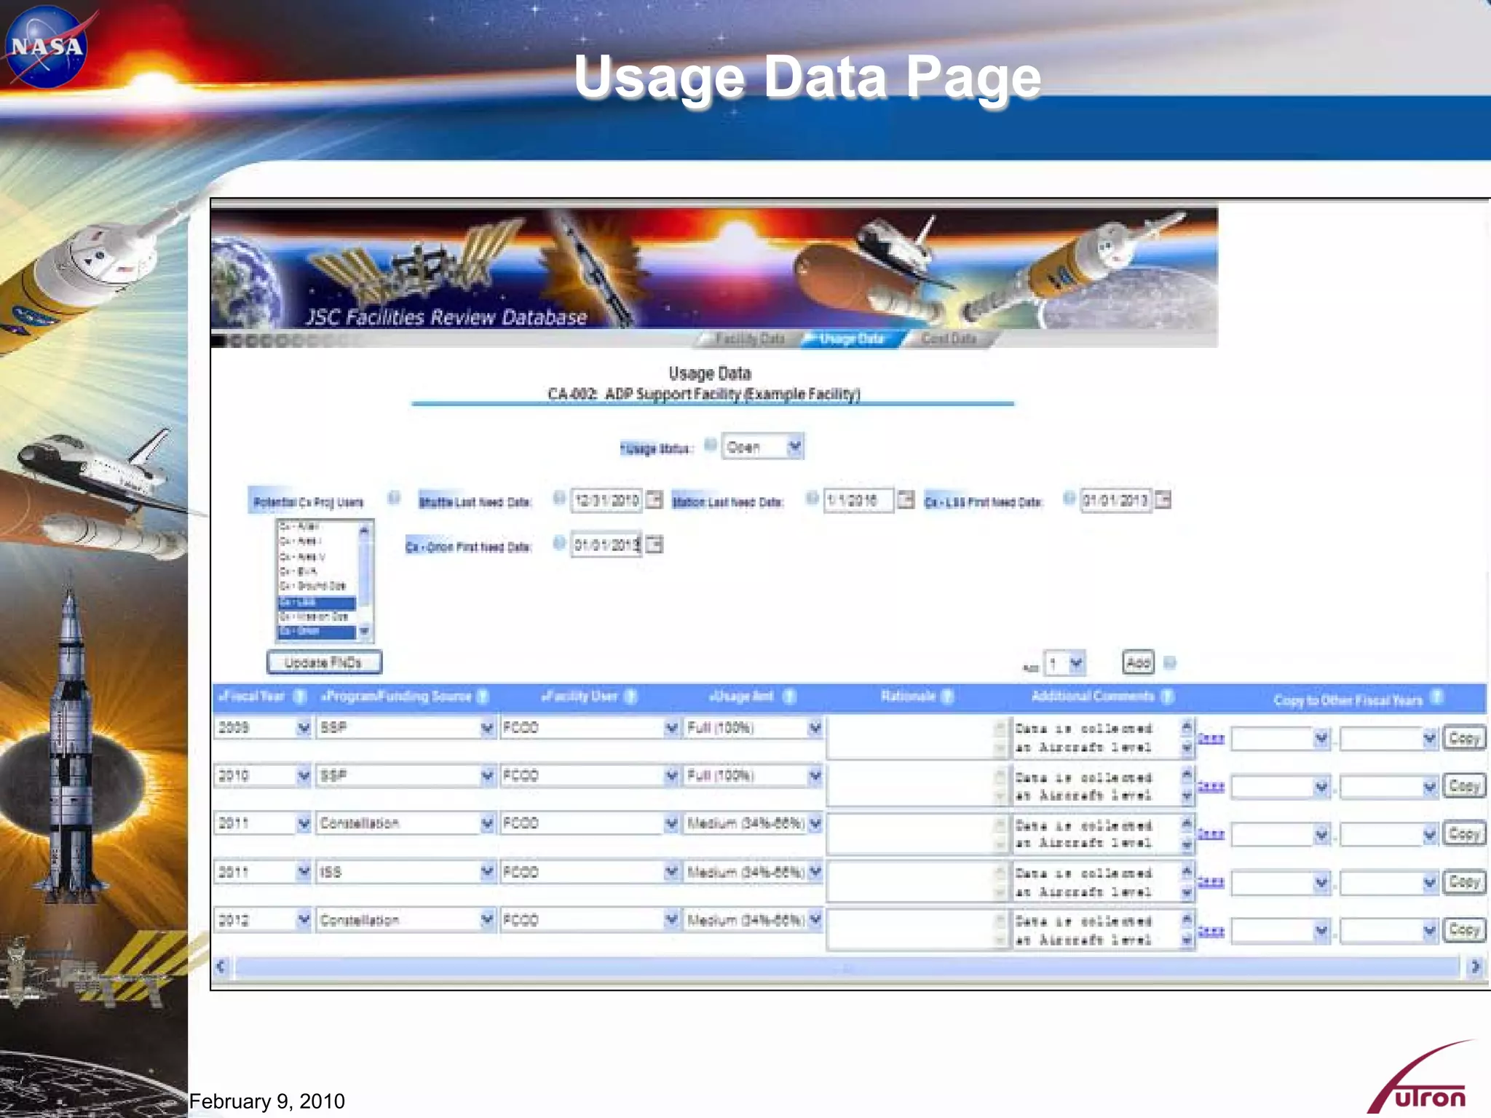Click help icon beside Shuttle Last Need Date
The width and height of the screenshot is (1491, 1118).
pos(559,498)
